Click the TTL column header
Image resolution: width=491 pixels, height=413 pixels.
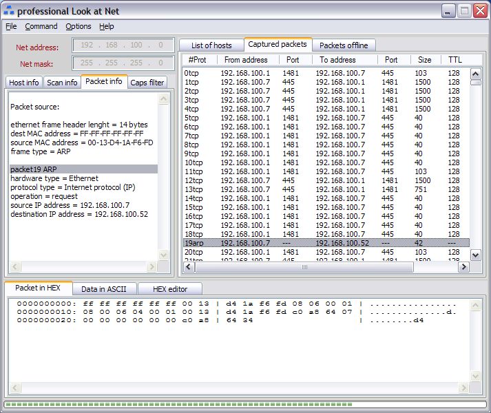tap(455, 60)
